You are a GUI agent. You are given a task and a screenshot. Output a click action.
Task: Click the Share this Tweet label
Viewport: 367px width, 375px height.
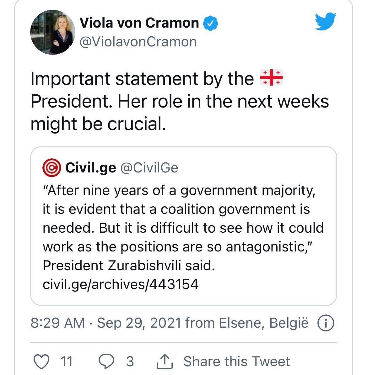pyautogui.click(x=236, y=362)
